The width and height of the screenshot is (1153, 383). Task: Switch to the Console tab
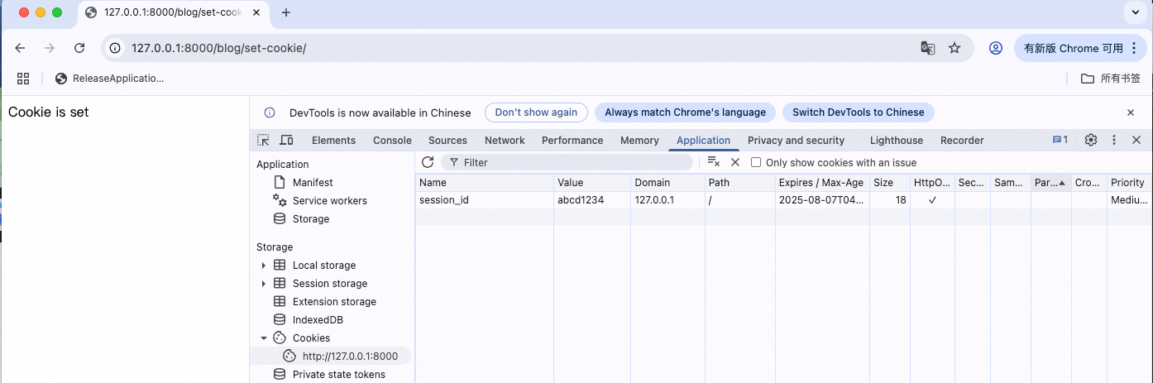point(392,141)
